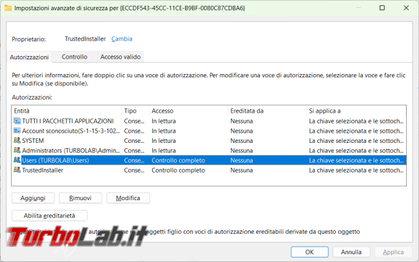Click the group icon beside SYSTEM
This screenshot has height=262, width=419.
(x=17, y=140)
